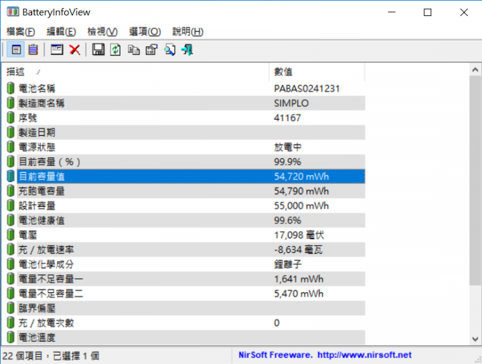
Task: Open the 說明(H) menu
Action: point(188,31)
